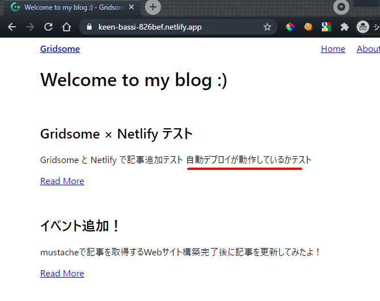Go back using the browser back arrow
Viewport: 380px width, 301px height.
pyautogui.click(x=12, y=27)
